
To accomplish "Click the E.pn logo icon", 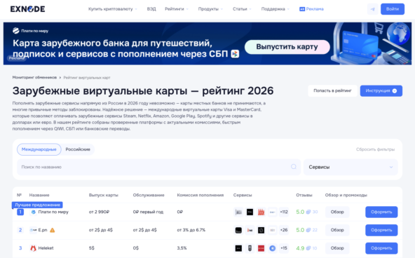I will coord(34,230).
